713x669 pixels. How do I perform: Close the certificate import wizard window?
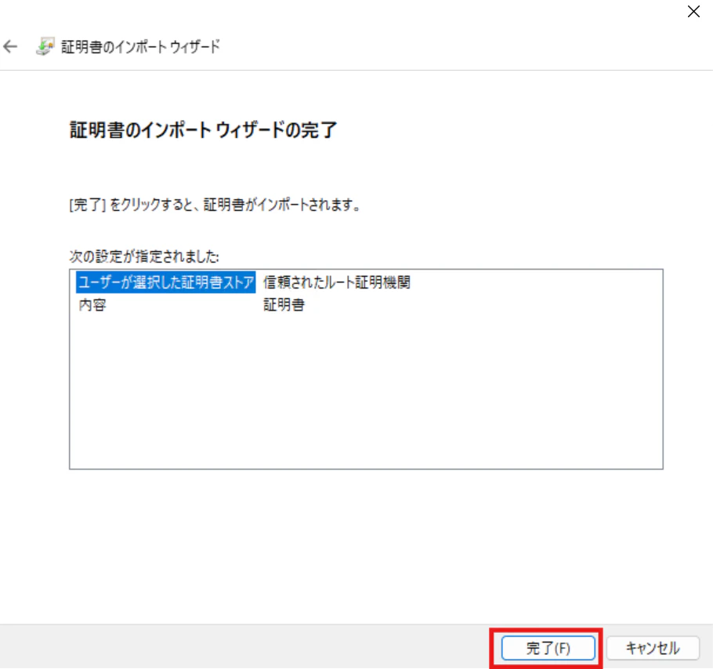click(x=693, y=12)
